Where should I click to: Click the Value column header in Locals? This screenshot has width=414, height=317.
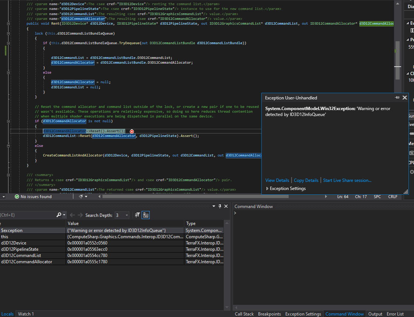point(125,223)
